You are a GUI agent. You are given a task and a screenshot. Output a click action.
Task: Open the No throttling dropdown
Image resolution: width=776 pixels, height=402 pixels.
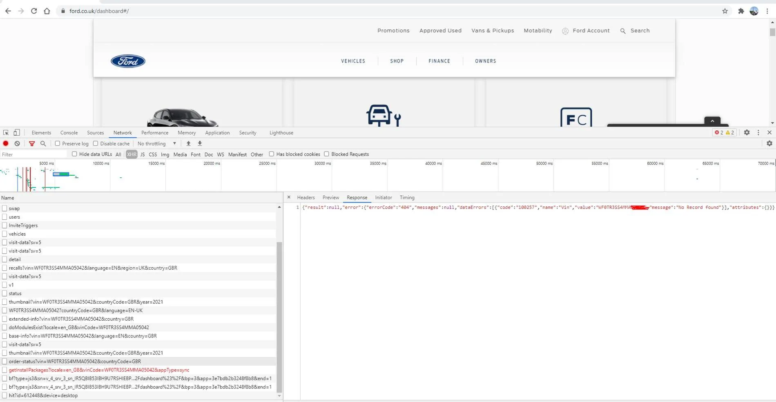coord(157,143)
